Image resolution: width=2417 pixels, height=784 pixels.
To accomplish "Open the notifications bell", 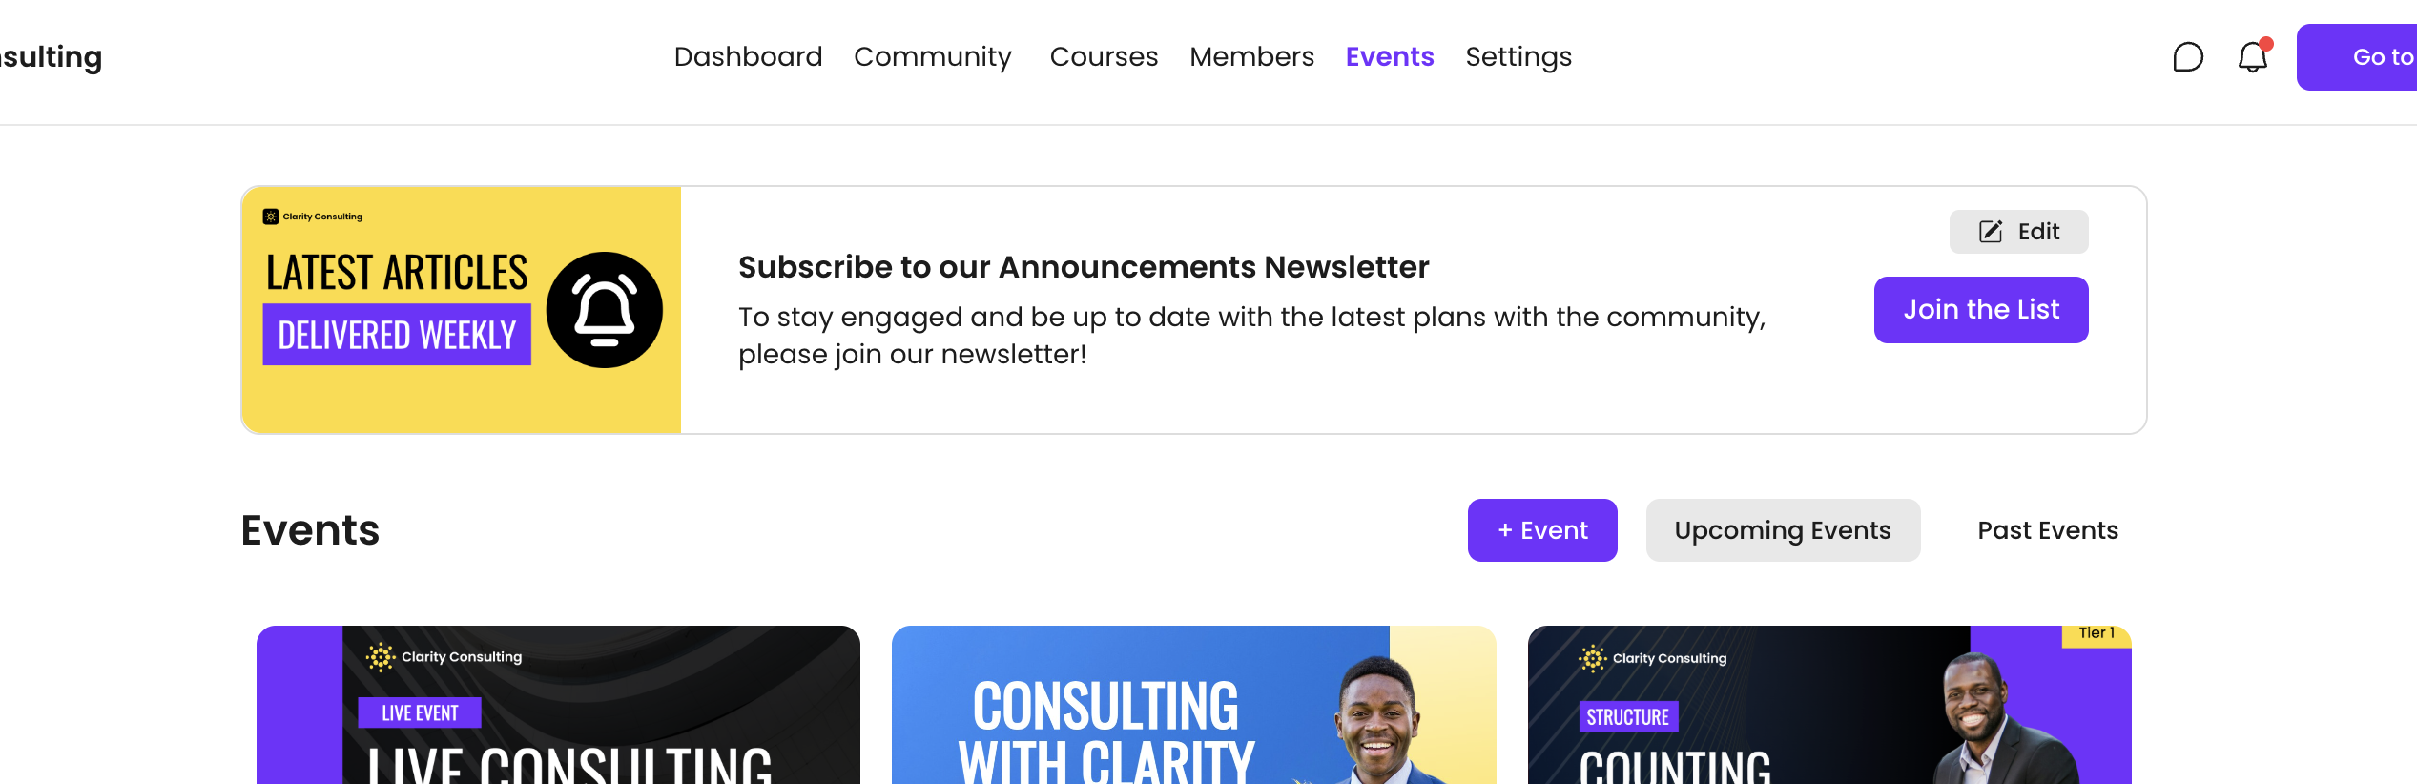I will [x=2252, y=57].
